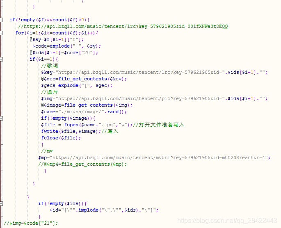Click the fclose($file) line
The height and width of the screenshot is (228, 281).
61,138
